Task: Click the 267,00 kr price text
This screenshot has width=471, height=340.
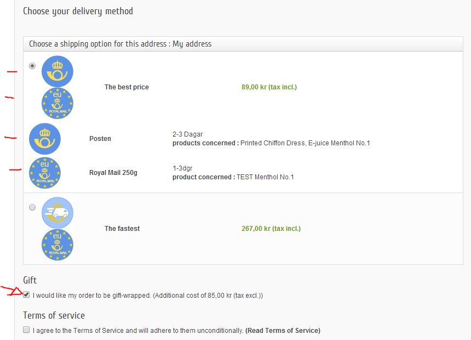Action: (271, 229)
